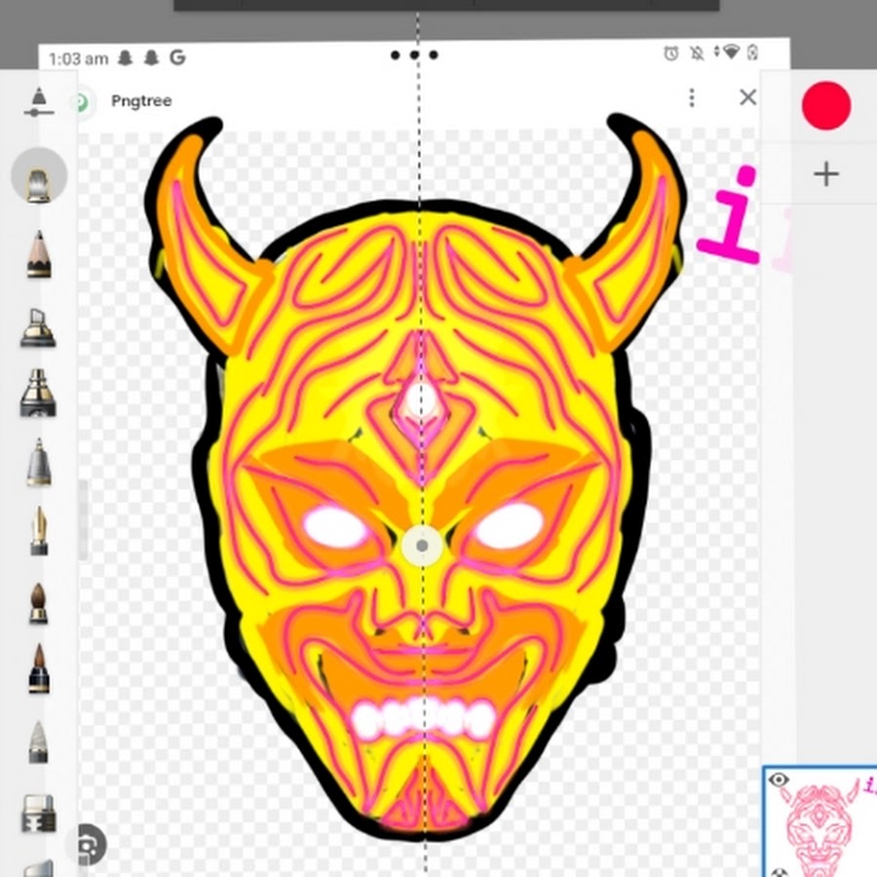Image resolution: width=877 pixels, height=877 pixels.
Task: Tap the three-dot handle above the canvas
Action: pos(414,56)
